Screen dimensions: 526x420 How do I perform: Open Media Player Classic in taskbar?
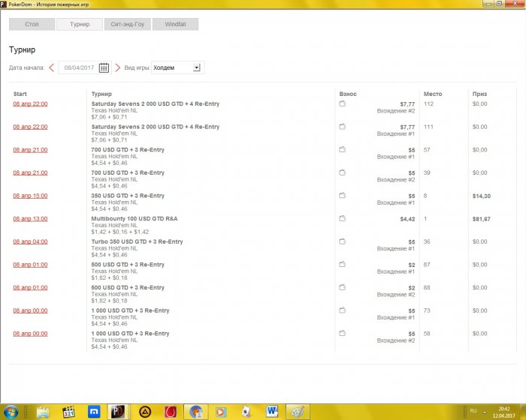click(x=68, y=412)
